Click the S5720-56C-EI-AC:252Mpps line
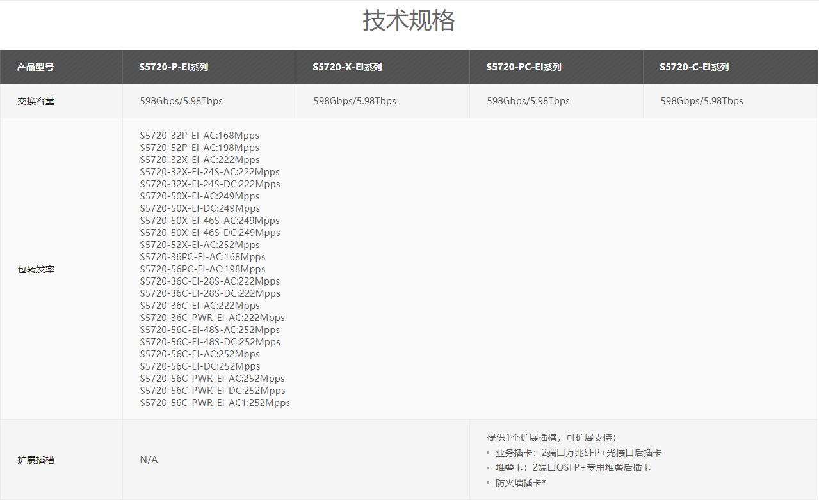 coord(200,354)
